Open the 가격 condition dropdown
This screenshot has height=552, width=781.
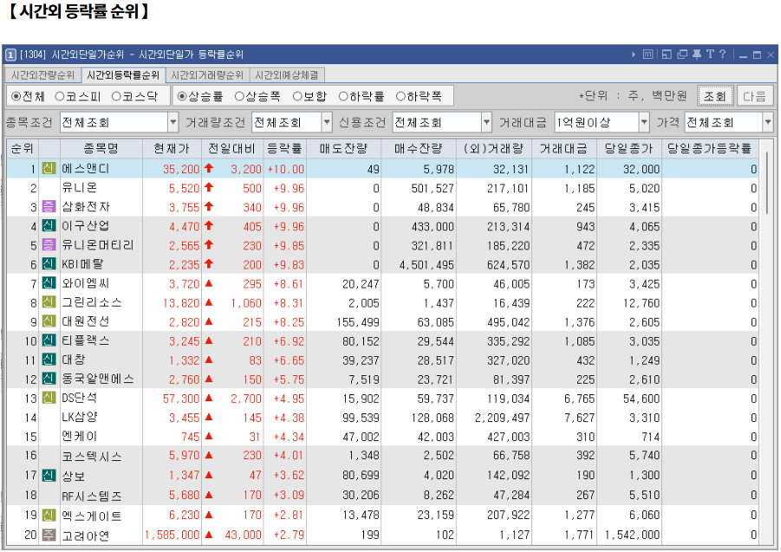766,121
